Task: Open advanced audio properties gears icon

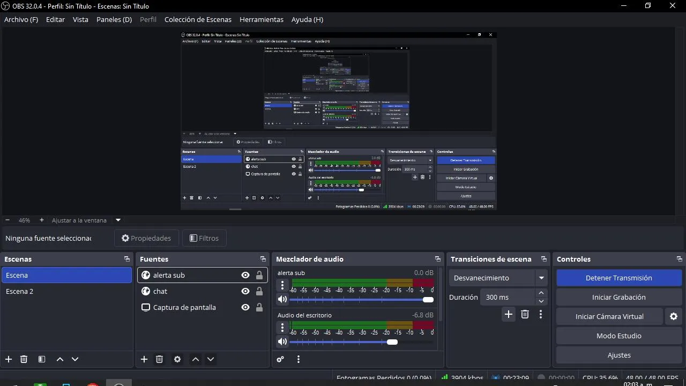Action: coord(280,359)
